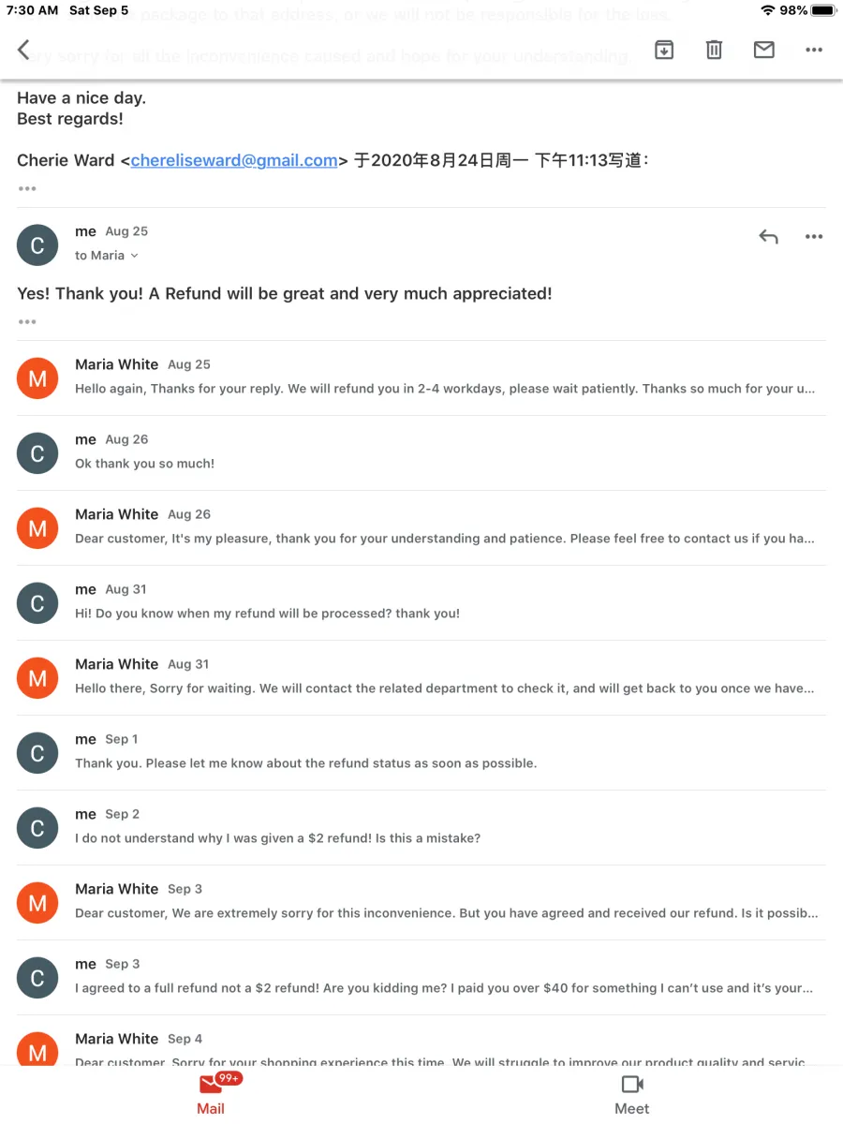The width and height of the screenshot is (843, 1124).
Task: Expand the 'Ok thank you so much!' message
Action: tap(421, 452)
